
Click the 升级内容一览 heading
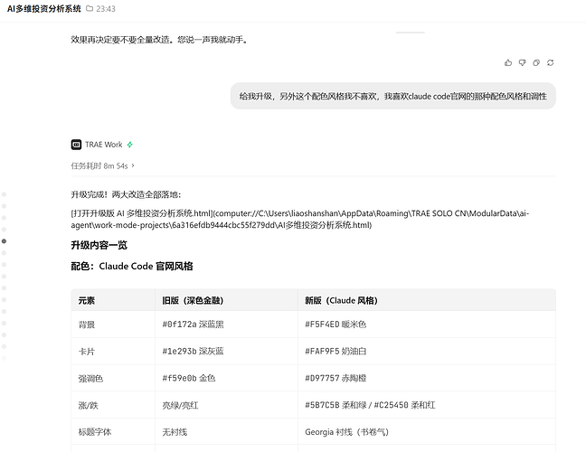(99, 245)
